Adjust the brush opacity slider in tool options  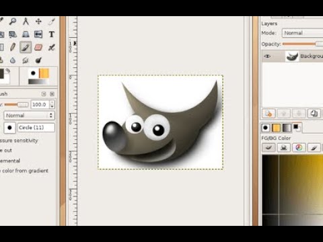point(16,105)
